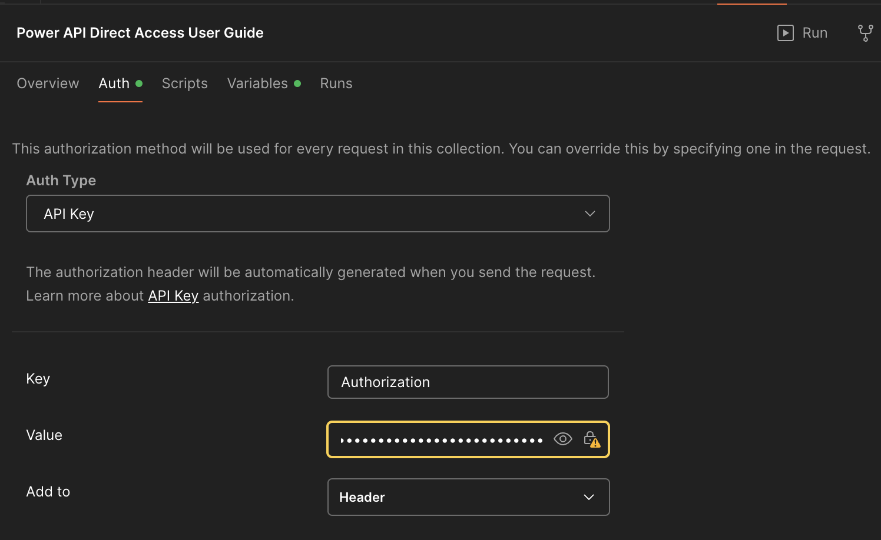The width and height of the screenshot is (881, 540).
Task: Expand the API Key selector chevron
Action: click(589, 214)
